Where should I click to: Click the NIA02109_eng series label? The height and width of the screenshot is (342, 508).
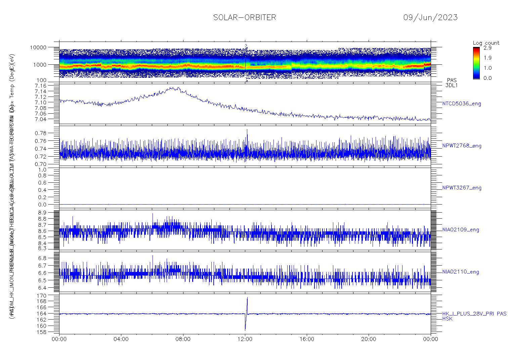[461, 230]
